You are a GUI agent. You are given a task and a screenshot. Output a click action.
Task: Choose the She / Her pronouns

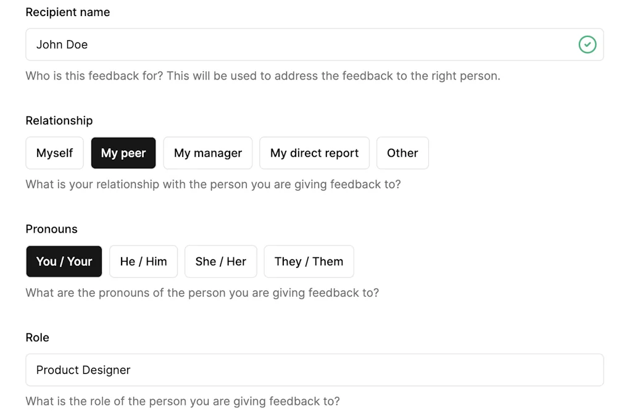tap(220, 261)
